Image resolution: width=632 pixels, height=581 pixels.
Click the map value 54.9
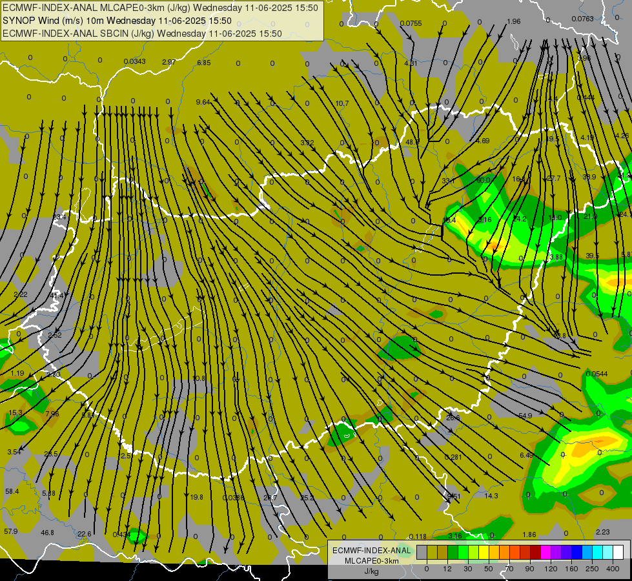[x=525, y=416]
